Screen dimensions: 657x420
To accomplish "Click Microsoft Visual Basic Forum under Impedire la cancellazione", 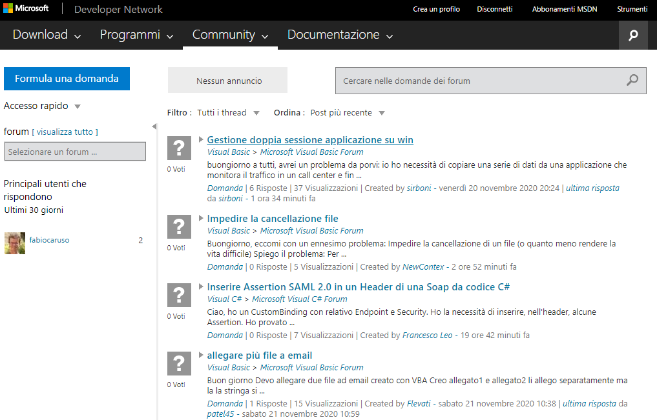I will pos(312,230).
